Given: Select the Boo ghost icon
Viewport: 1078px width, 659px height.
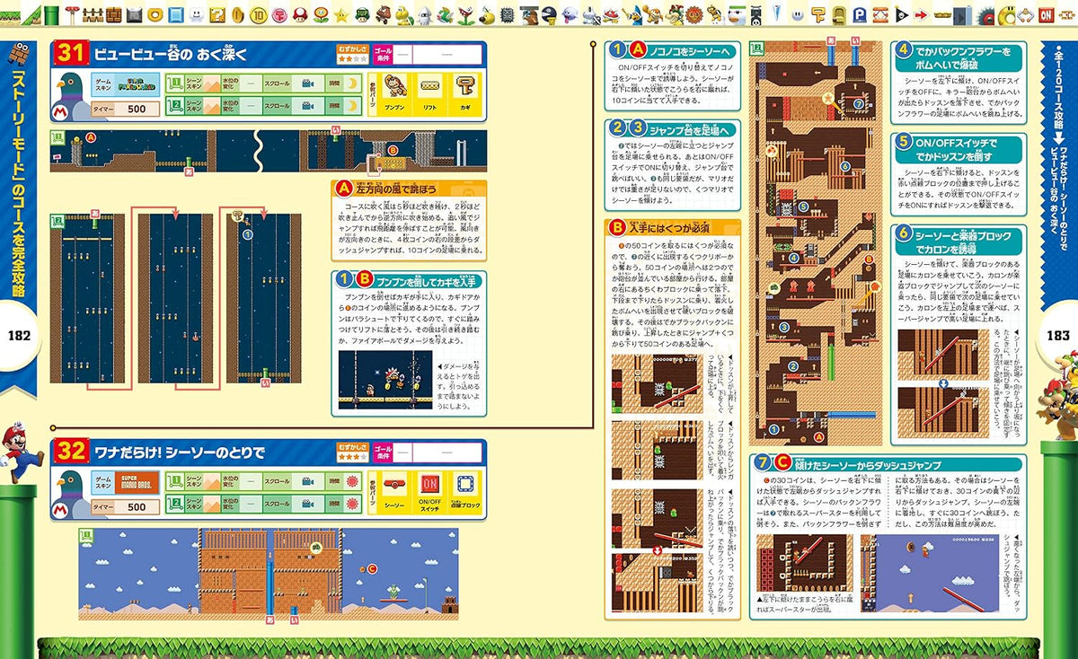Looking at the screenshot, I should point(570,13).
